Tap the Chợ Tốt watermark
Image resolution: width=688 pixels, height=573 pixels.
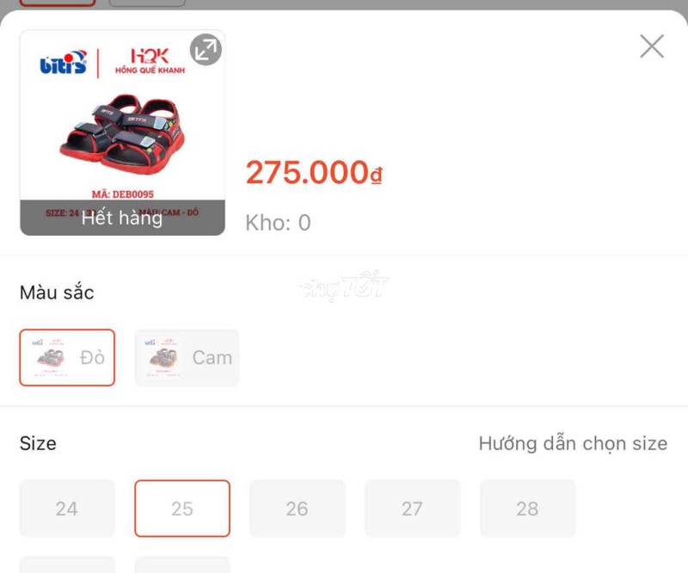tap(343, 285)
